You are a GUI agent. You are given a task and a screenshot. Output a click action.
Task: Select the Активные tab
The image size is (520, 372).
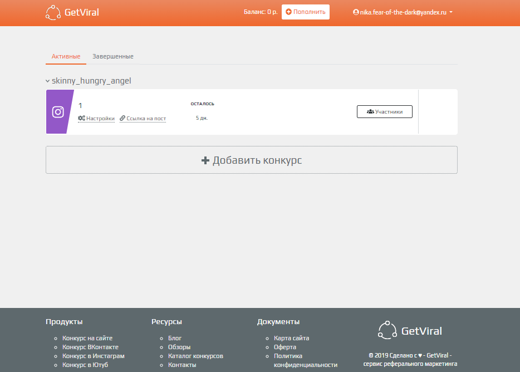pos(66,56)
